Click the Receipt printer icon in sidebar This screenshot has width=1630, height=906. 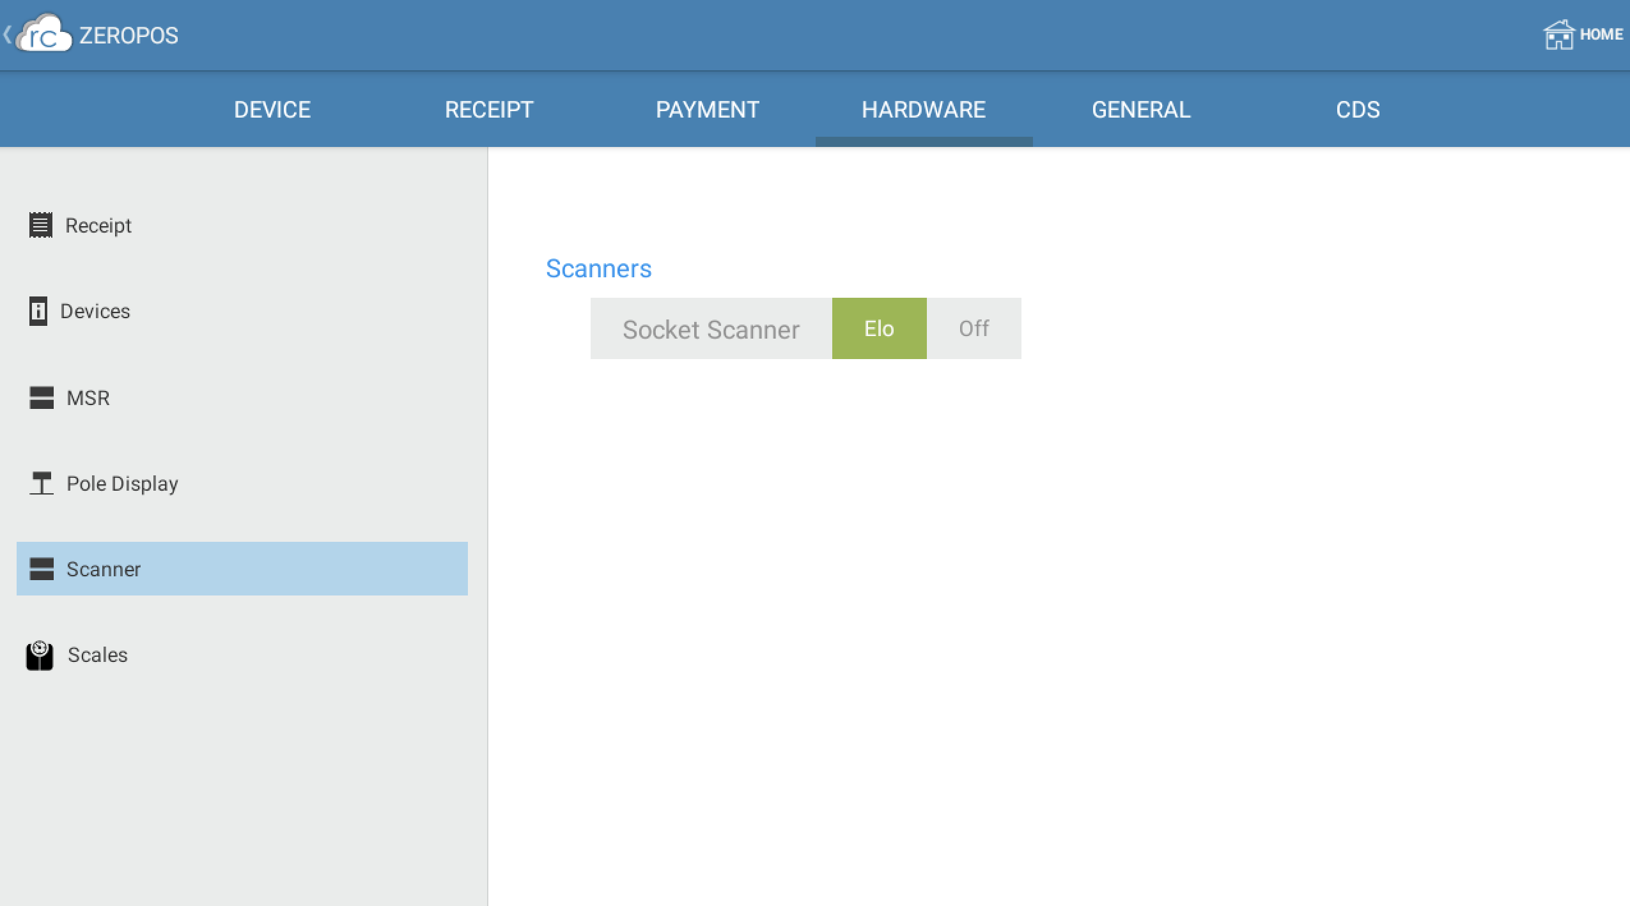coord(41,225)
